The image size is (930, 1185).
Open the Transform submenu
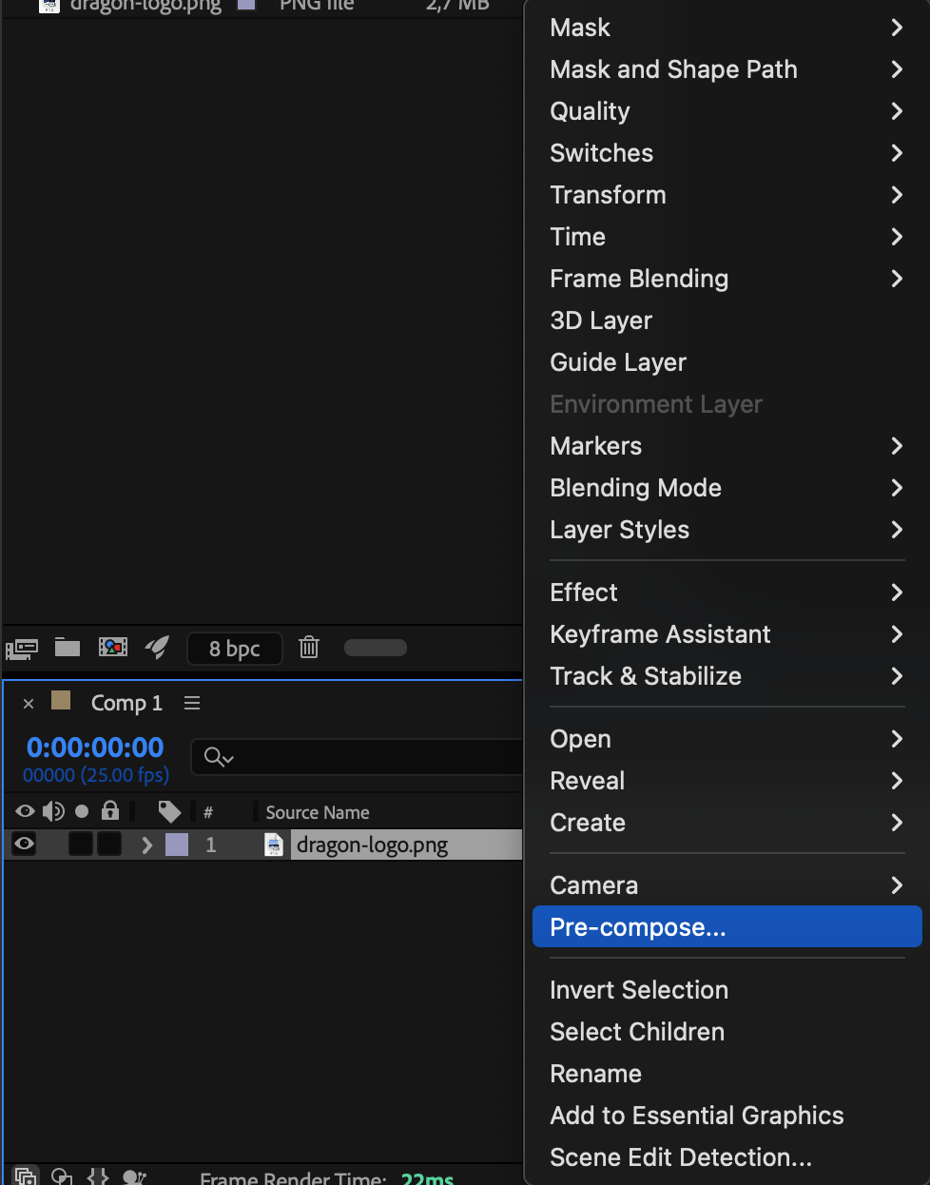[727, 195]
